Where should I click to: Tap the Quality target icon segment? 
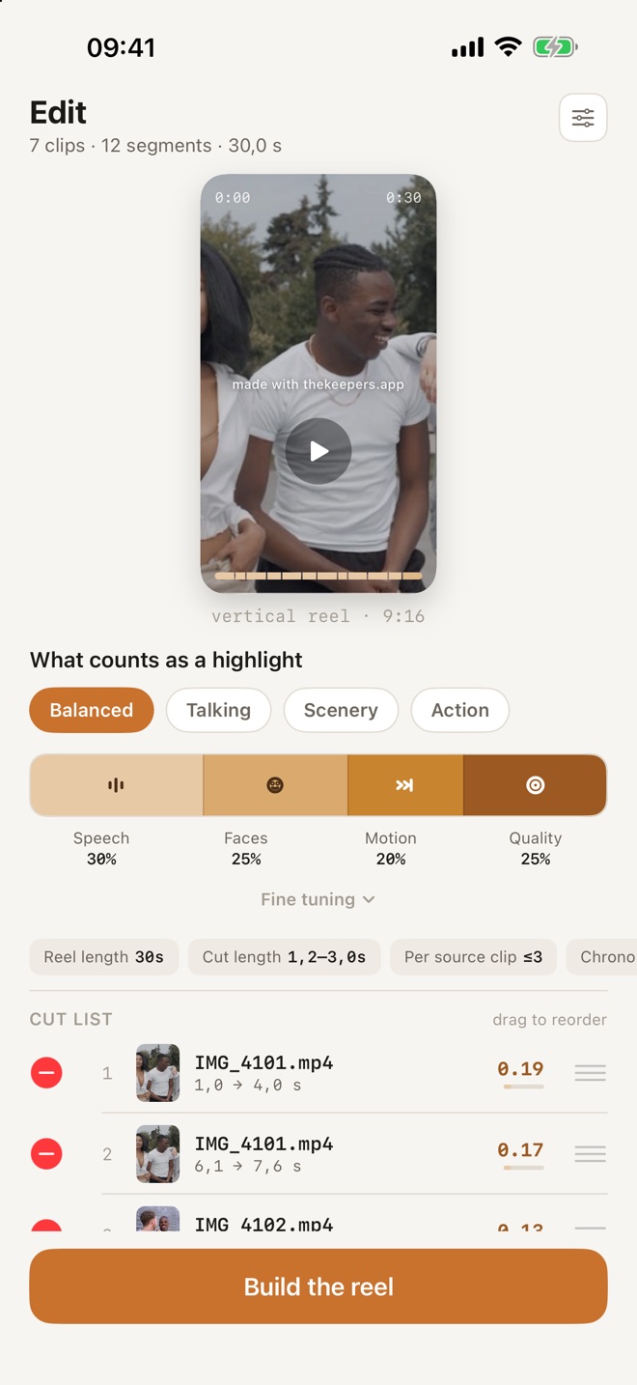point(536,785)
